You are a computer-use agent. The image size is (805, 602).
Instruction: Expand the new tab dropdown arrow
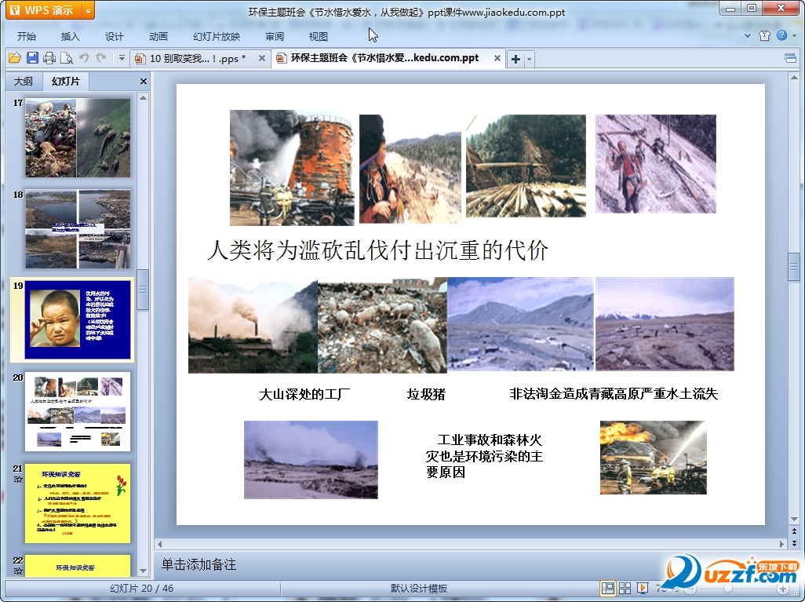[x=530, y=59]
